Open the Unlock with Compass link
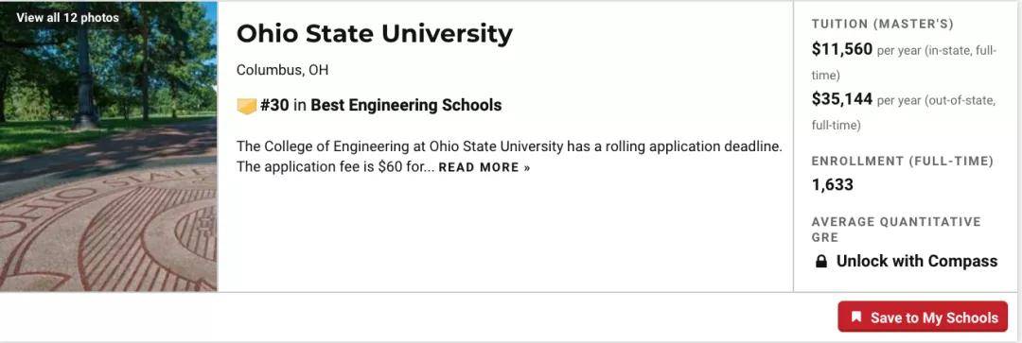Image resolution: width=1022 pixels, height=343 pixels. coord(916,261)
